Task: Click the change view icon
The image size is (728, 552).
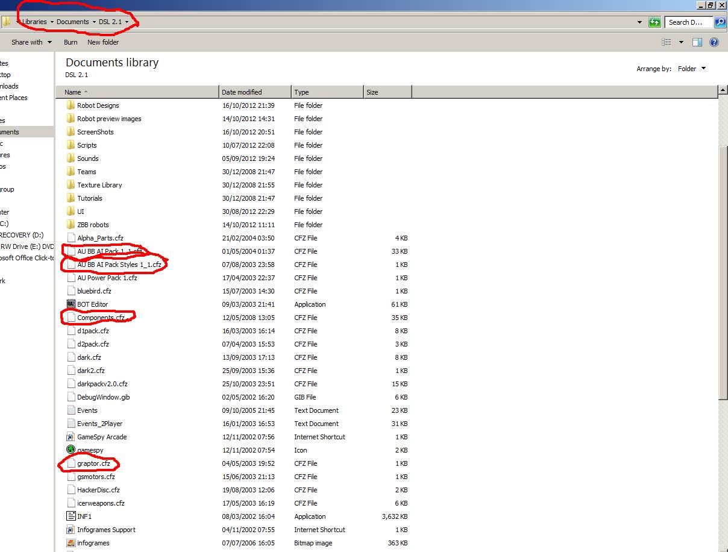Action: 667,42
